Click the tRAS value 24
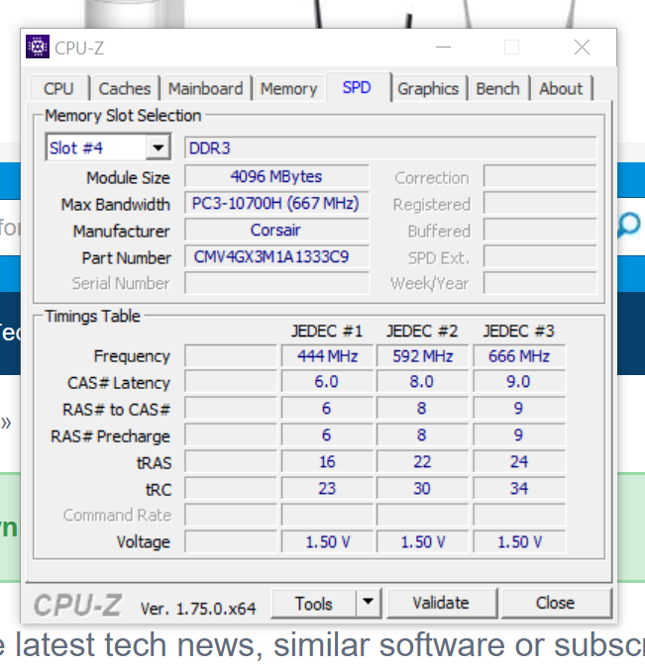645x670 pixels. pyautogui.click(x=519, y=462)
